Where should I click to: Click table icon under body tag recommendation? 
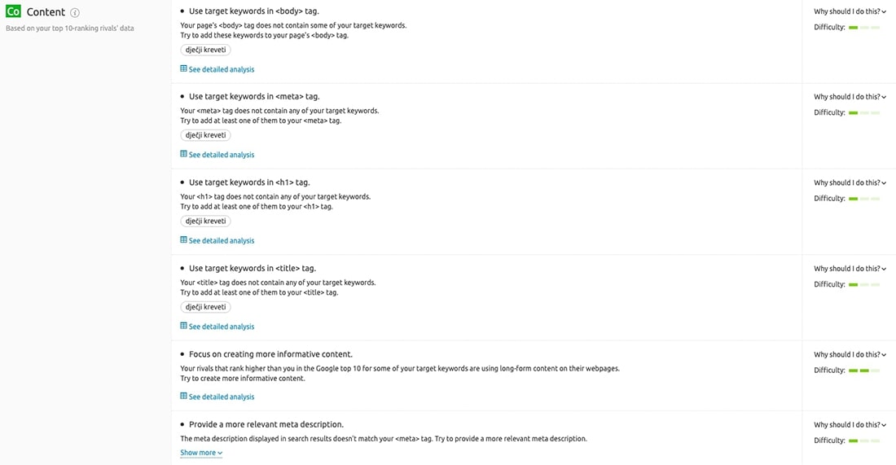tap(183, 68)
